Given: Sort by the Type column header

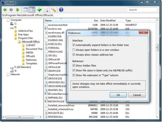Looking at the screenshot, I should tap(137, 20).
